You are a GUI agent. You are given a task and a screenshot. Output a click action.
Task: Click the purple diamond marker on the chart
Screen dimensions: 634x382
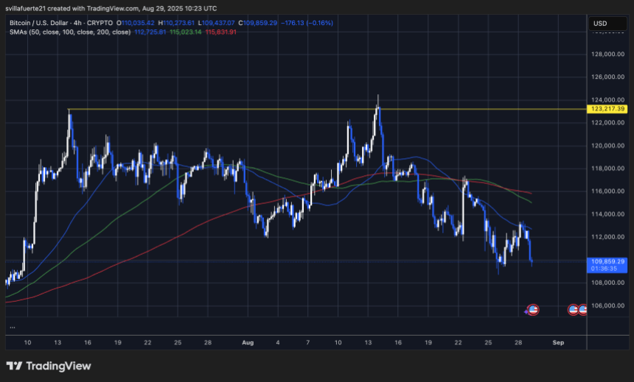526,311
